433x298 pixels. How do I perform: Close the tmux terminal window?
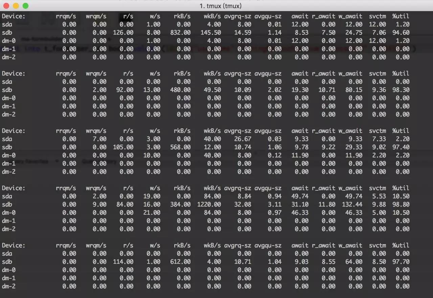[x=6, y=6]
